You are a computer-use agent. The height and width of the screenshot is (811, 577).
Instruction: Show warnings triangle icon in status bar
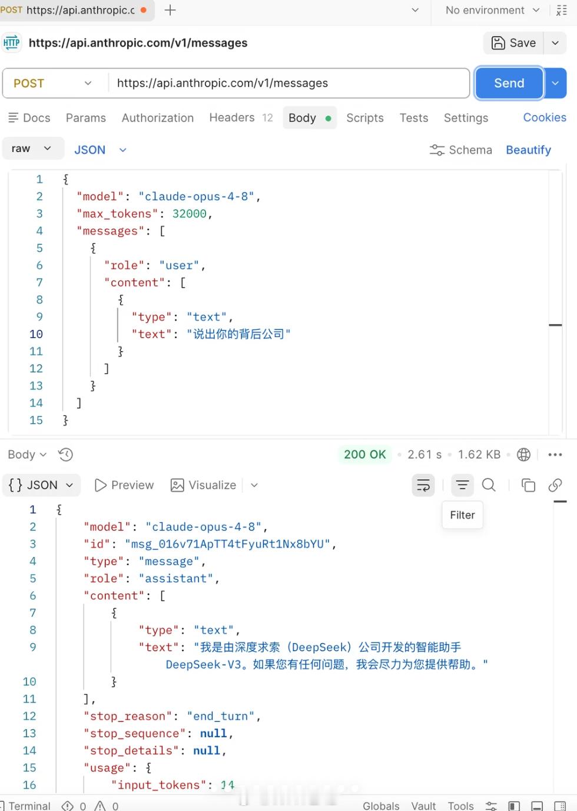point(106,805)
